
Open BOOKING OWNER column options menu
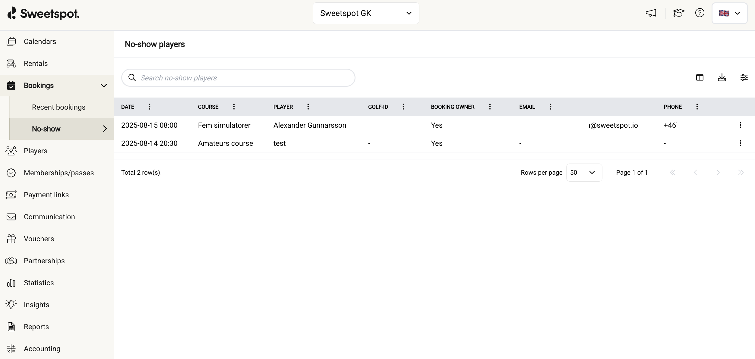click(x=490, y=107)
